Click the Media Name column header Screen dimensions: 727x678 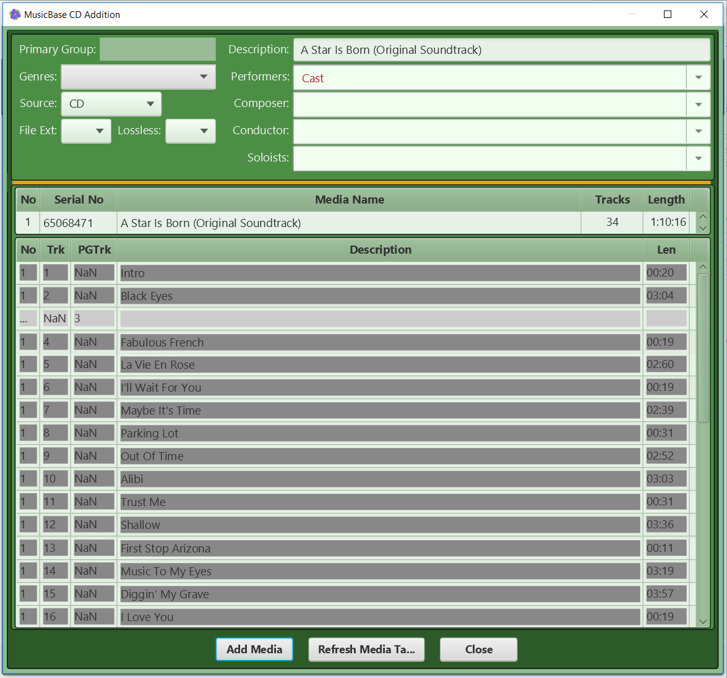click(349, 200)
